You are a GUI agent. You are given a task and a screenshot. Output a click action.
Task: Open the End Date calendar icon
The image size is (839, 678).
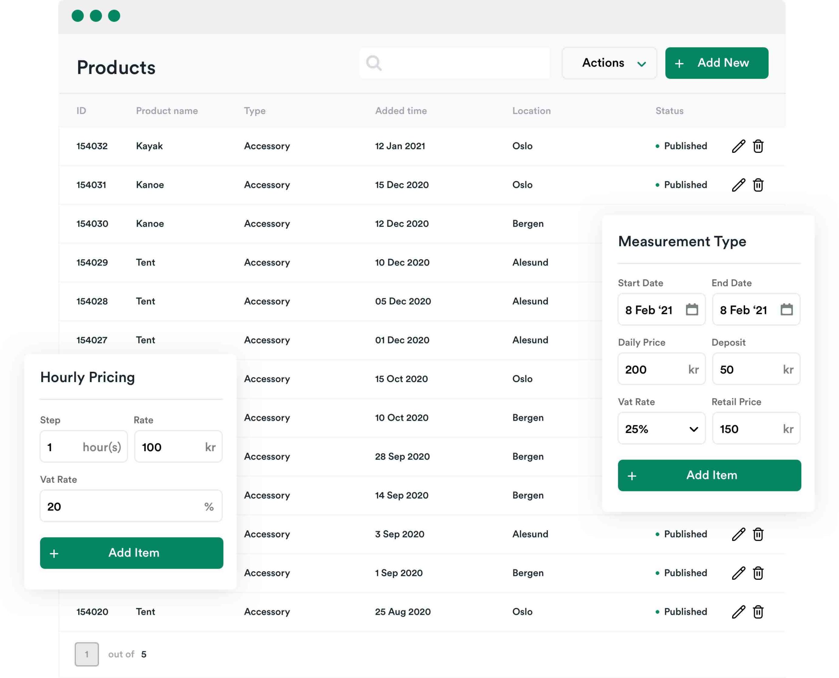coord(787,309)
